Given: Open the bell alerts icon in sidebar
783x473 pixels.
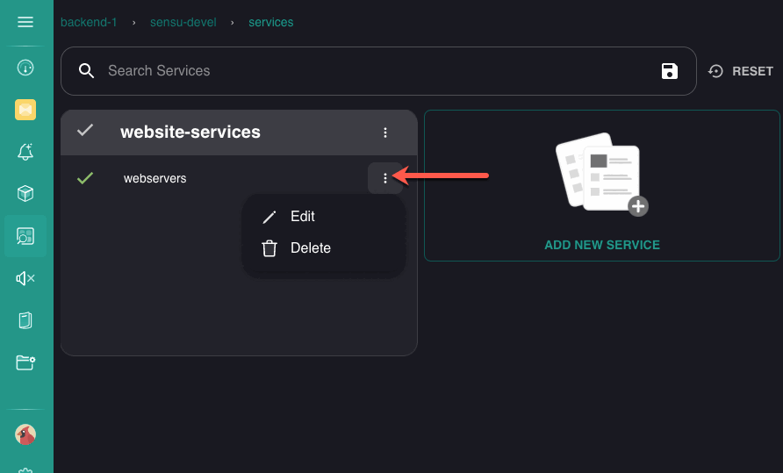Looking at the screenshot, I should 25,152.
